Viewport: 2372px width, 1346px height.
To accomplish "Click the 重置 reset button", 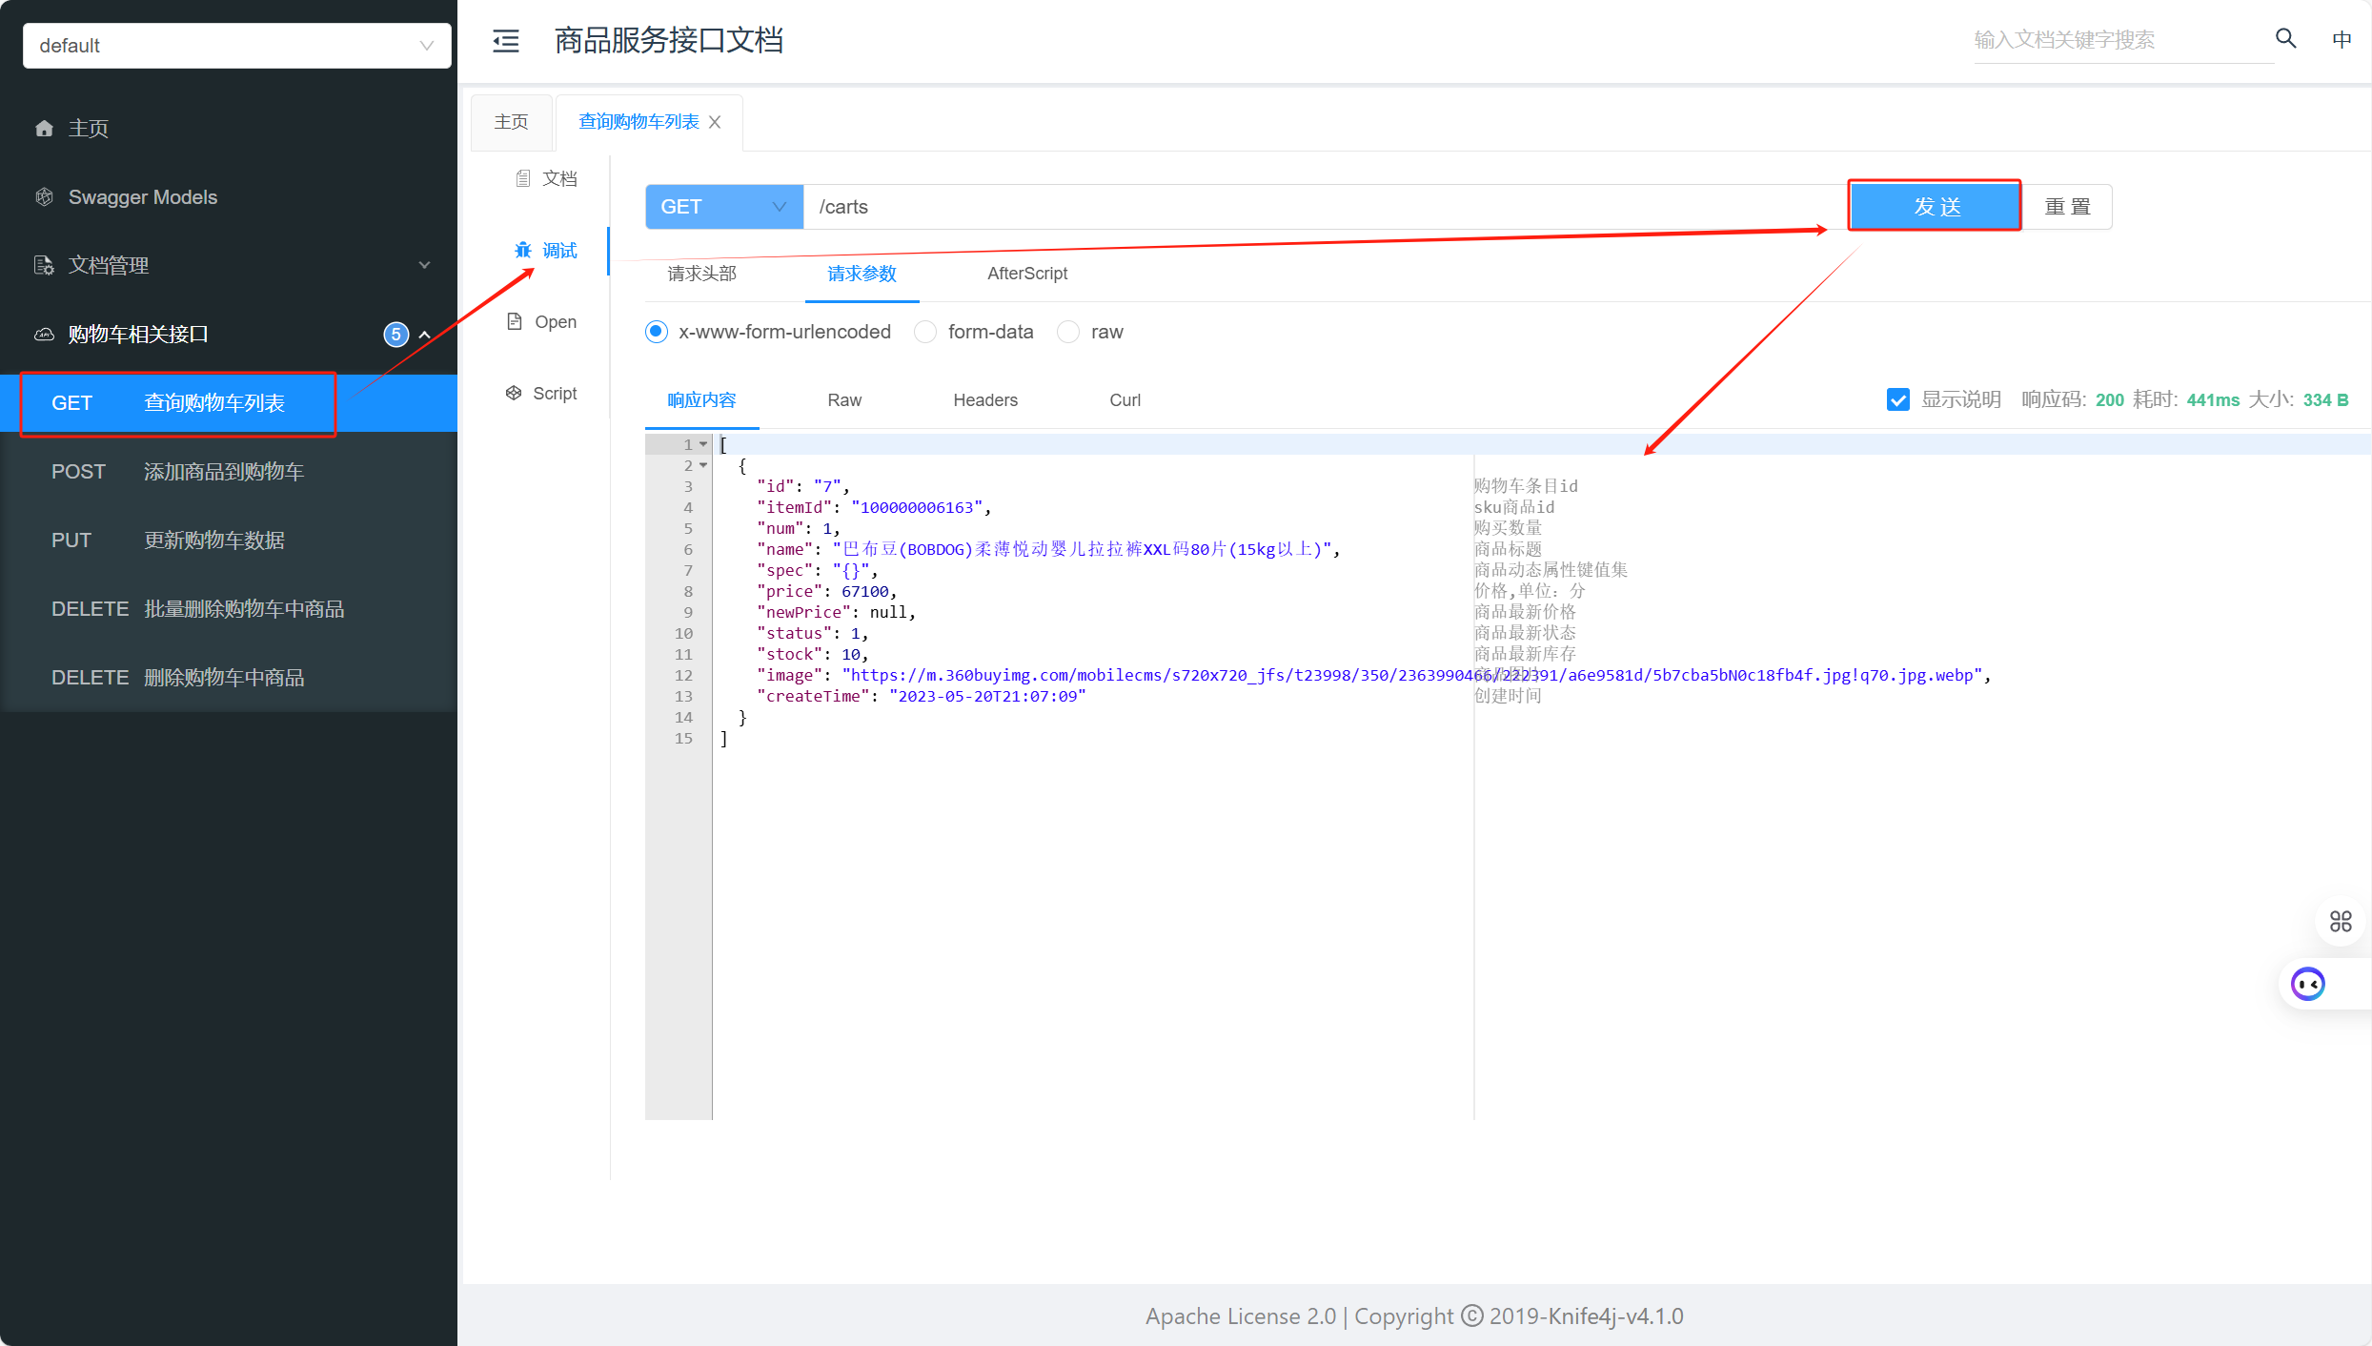I will pyautogui.click(x=2067, y=207).
